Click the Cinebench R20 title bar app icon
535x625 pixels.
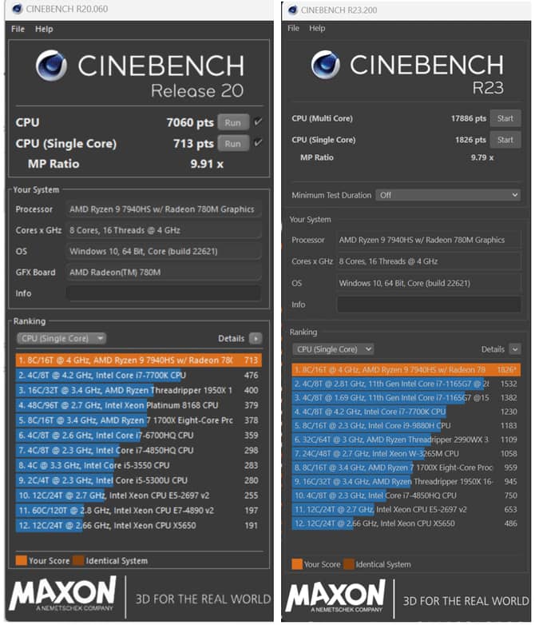[17, 9]
